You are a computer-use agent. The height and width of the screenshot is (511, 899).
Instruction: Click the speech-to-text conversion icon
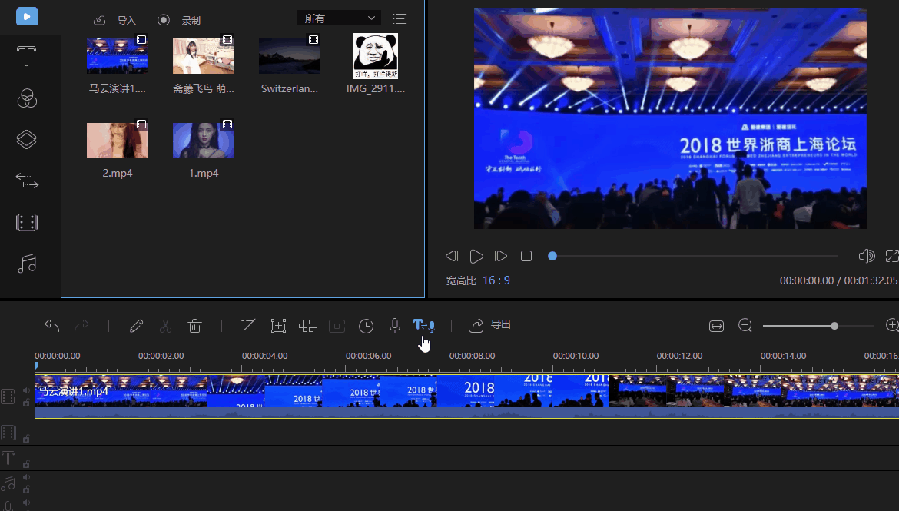tap(423, 326)
